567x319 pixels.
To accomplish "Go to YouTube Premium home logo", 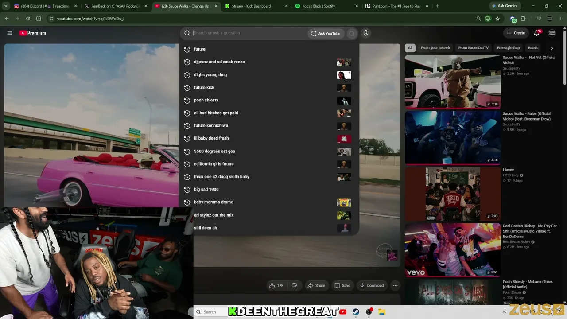I will click(x=33, y=33).
